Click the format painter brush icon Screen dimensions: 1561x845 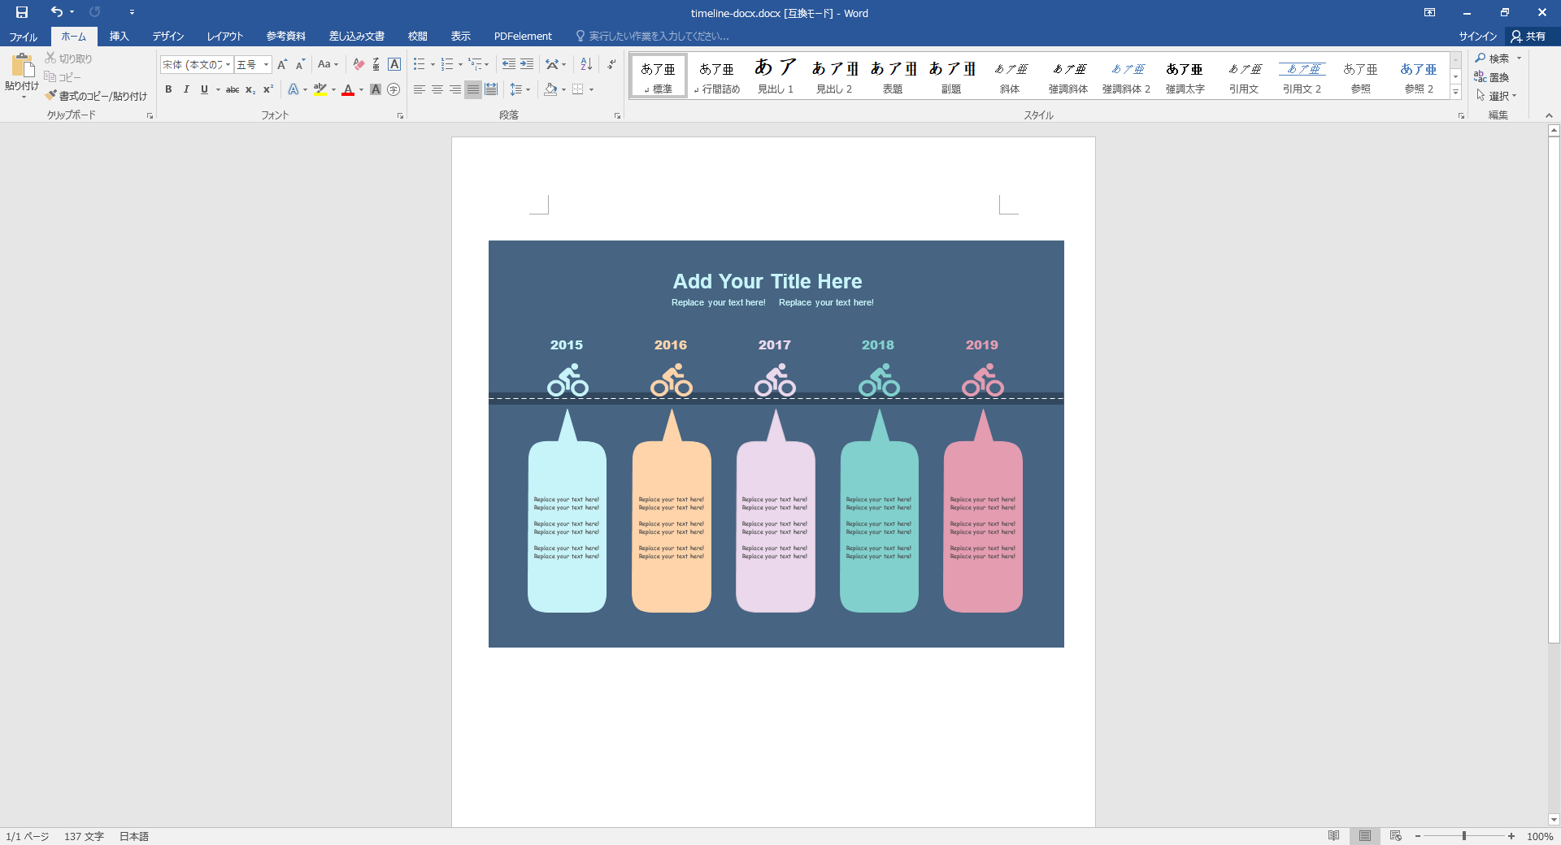tap(50, 95)
